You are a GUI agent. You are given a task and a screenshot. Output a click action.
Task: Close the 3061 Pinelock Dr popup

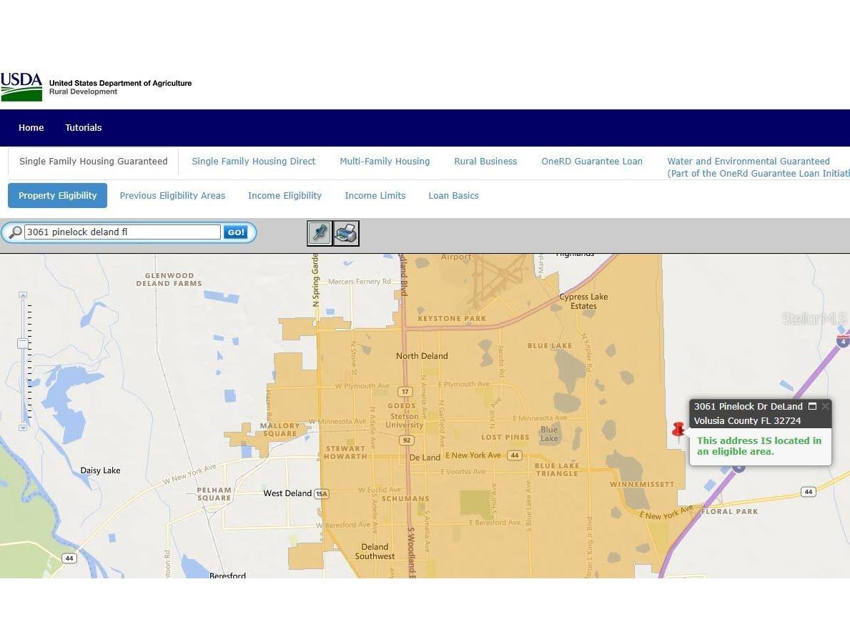pyautogui.click(x=825, y=406)
